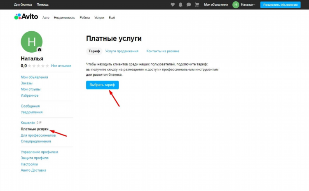Open Кошелёк in sidebar

pos(28,123)
